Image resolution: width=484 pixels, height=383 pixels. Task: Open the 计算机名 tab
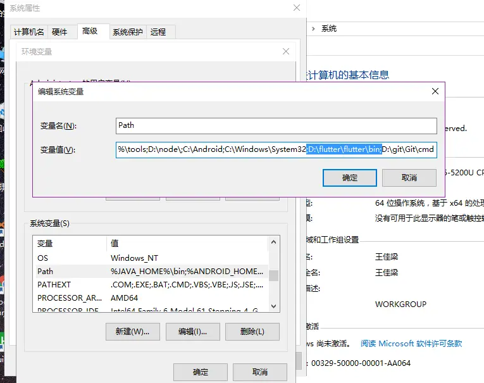pos(28,32)
